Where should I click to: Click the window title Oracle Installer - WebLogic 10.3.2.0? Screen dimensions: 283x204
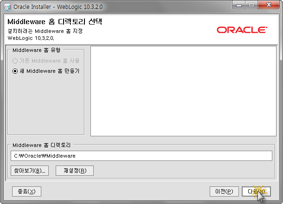58,7
